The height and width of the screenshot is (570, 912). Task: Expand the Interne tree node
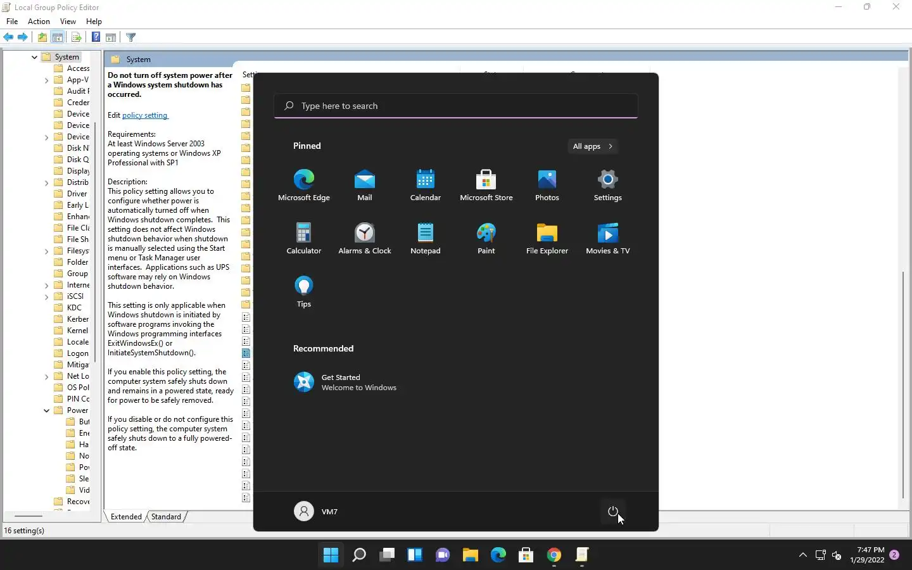click(46, 286)
